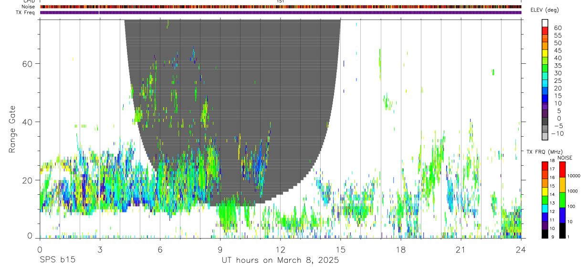This screenshot has width=586, height=270.
Task: Click the 45 label on the ELEV colorbar
Action: pyautogui.click(x=557, y=50)
